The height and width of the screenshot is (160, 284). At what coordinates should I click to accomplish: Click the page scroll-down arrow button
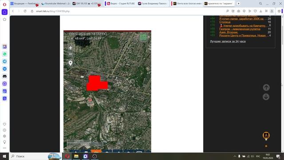[x=266, y=97]
